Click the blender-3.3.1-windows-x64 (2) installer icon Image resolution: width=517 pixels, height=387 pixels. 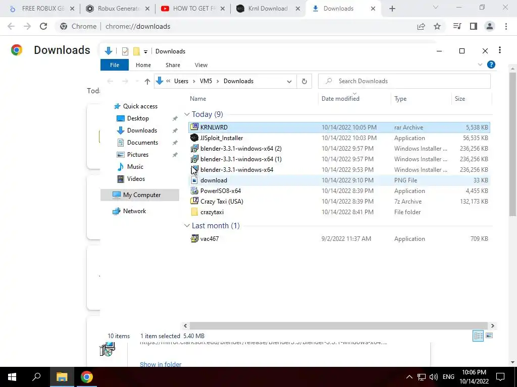[194, 149]
